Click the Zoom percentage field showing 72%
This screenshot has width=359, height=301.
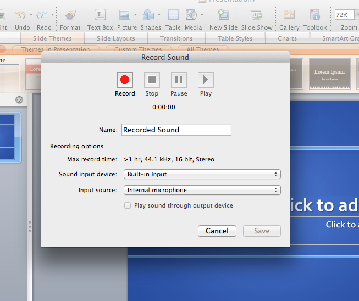[x=344, y=15]
